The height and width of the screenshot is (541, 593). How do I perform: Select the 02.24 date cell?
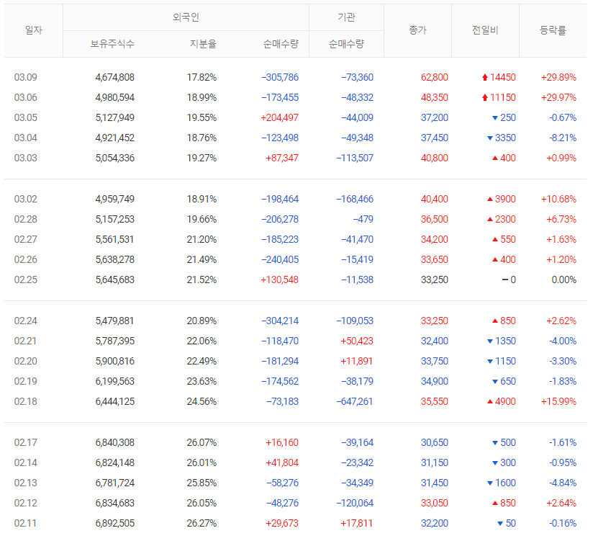(x=26, y=321)
